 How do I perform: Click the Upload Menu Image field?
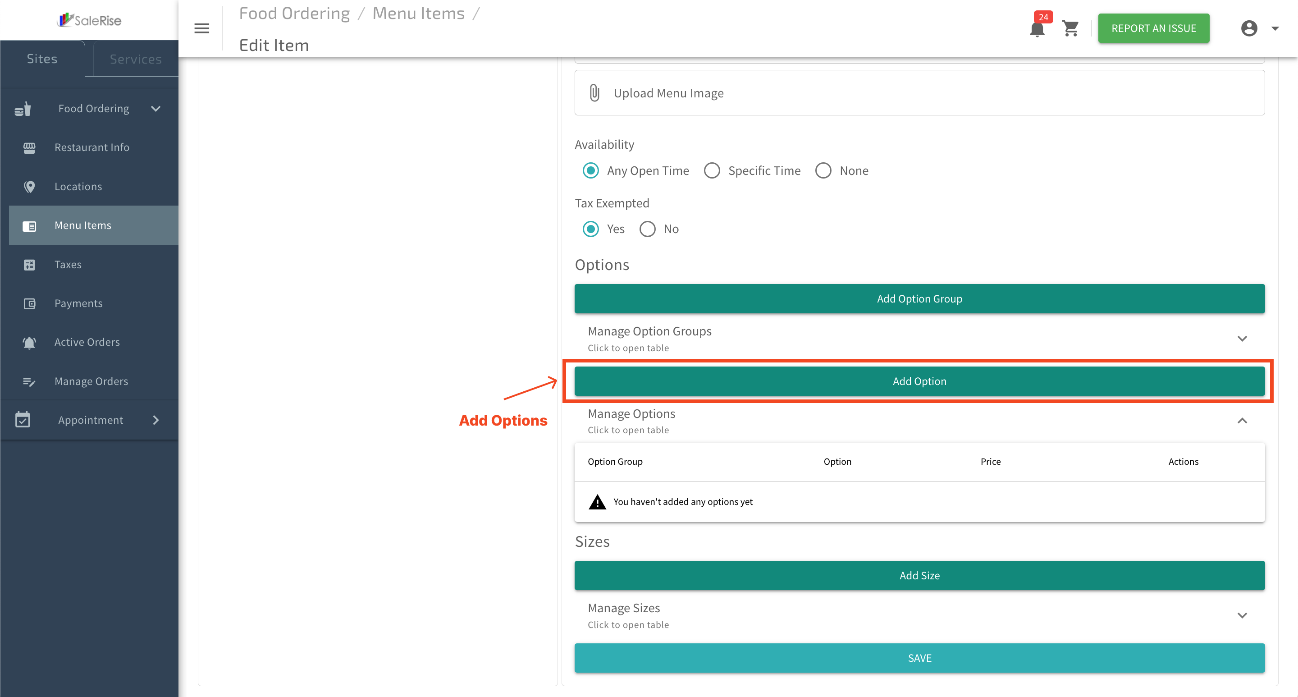click(x=919, y=93)
